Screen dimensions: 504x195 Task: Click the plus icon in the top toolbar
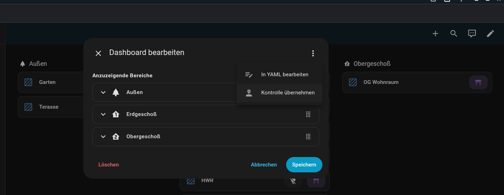(435, 33)
